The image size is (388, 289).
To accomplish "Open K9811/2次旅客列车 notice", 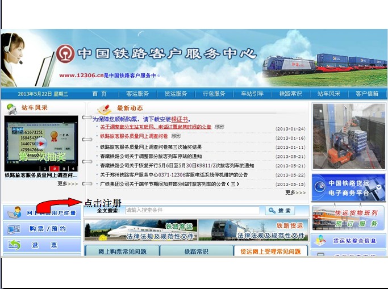I will click(177, 165).
